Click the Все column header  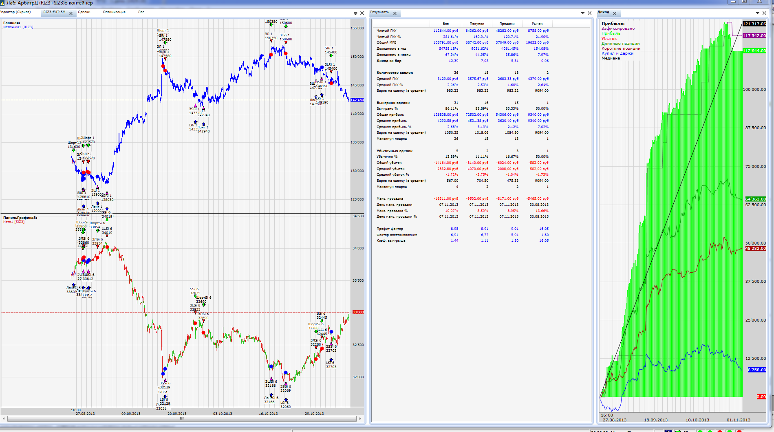tap(445, 24)
